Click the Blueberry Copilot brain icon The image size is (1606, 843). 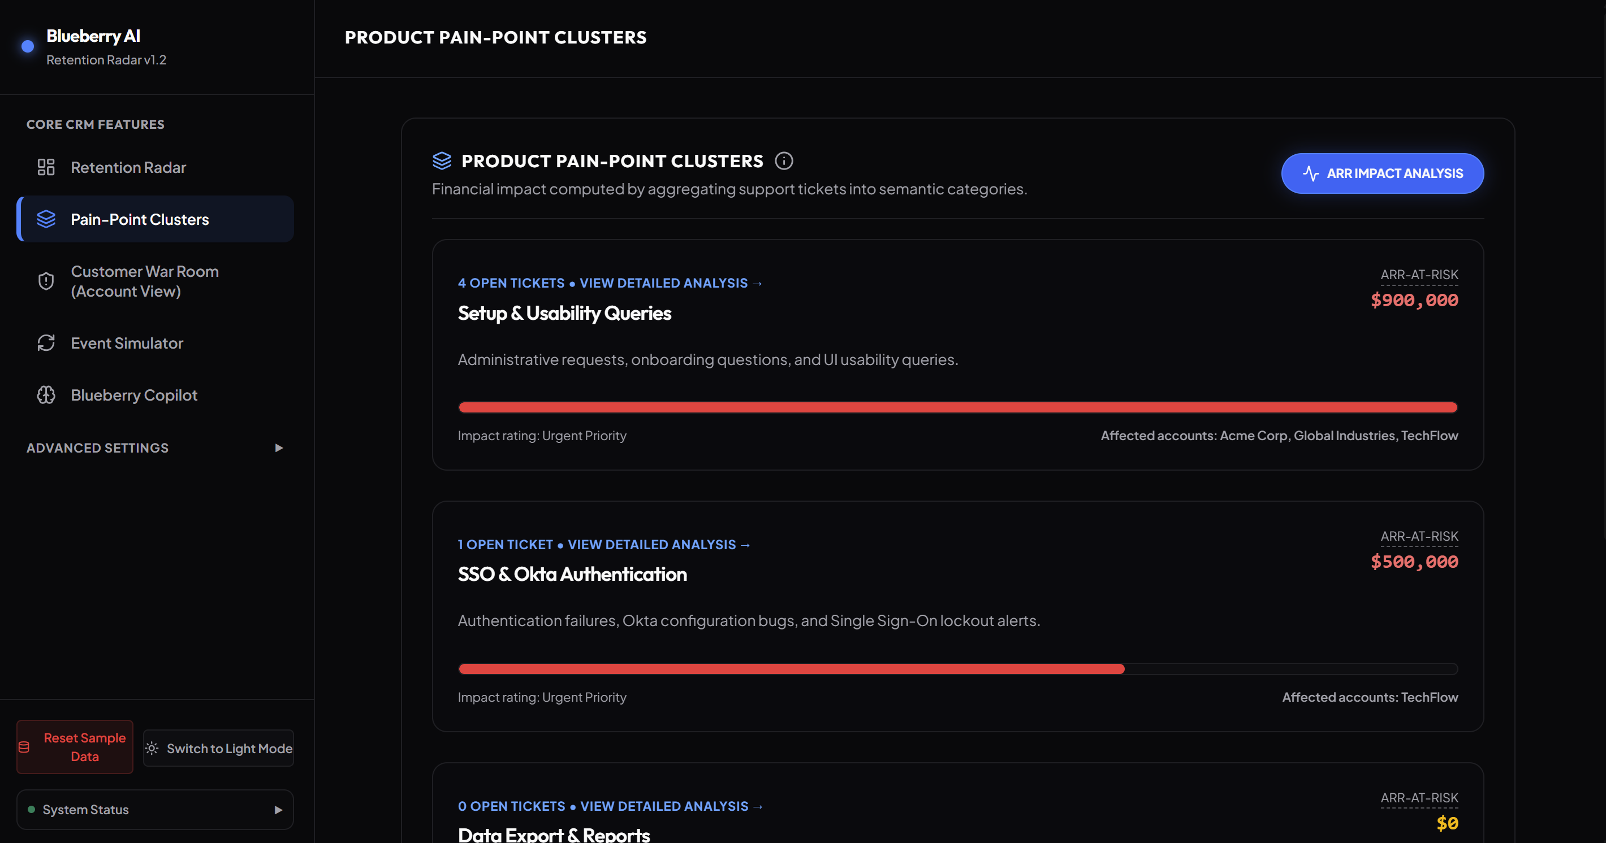46,395
